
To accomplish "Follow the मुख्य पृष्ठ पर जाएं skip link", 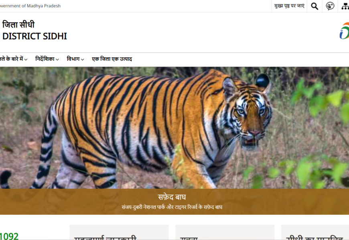I will (x=289, y=6).
